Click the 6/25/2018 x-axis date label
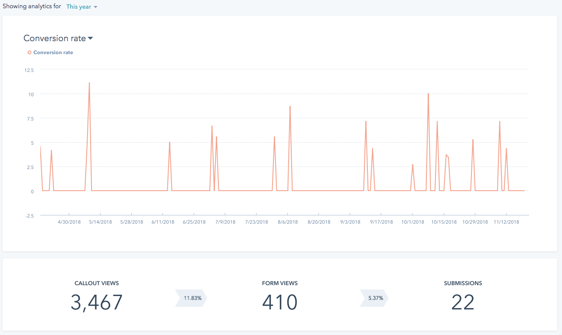The width and height of the screenshot is (562, 335). pyautogui.click(x=194, y=222)
